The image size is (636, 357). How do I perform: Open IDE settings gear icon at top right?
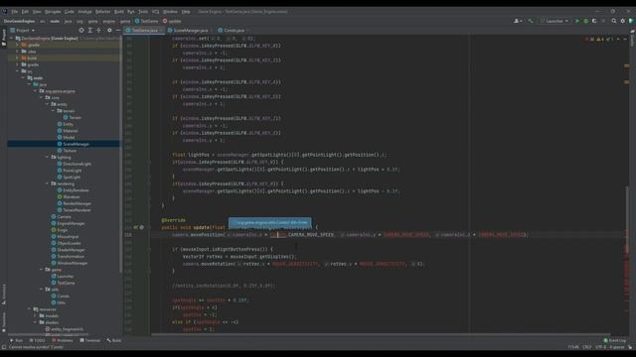click(x=623, y=21)
